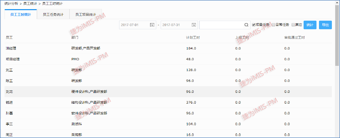The image size is (340, 138).
Task: Click the search magnifier icon
Action: click(x=246, y=25)
